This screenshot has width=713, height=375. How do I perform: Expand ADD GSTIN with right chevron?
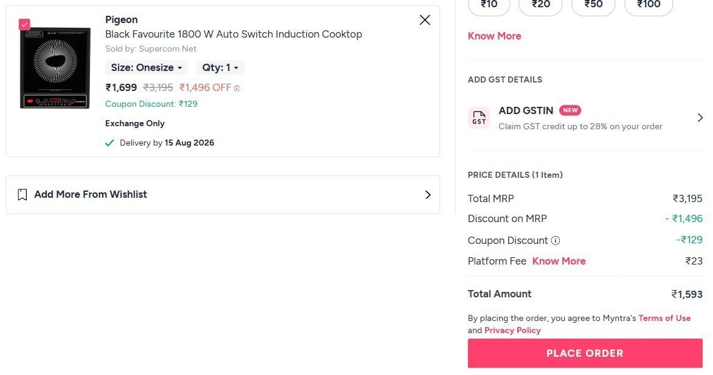click(700, 118)
